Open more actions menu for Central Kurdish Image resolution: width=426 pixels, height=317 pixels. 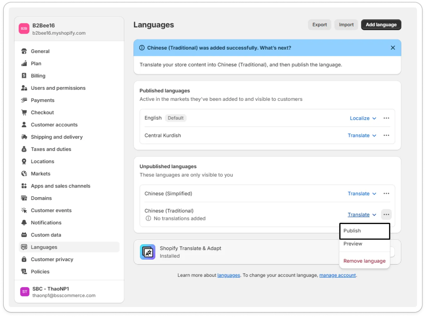386,135
